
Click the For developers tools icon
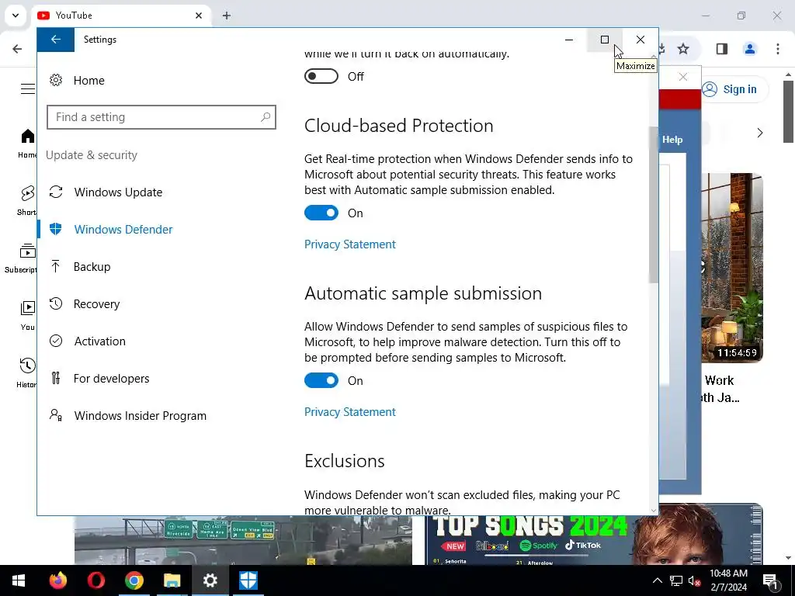pyautogui.click(x=56, y=378)
